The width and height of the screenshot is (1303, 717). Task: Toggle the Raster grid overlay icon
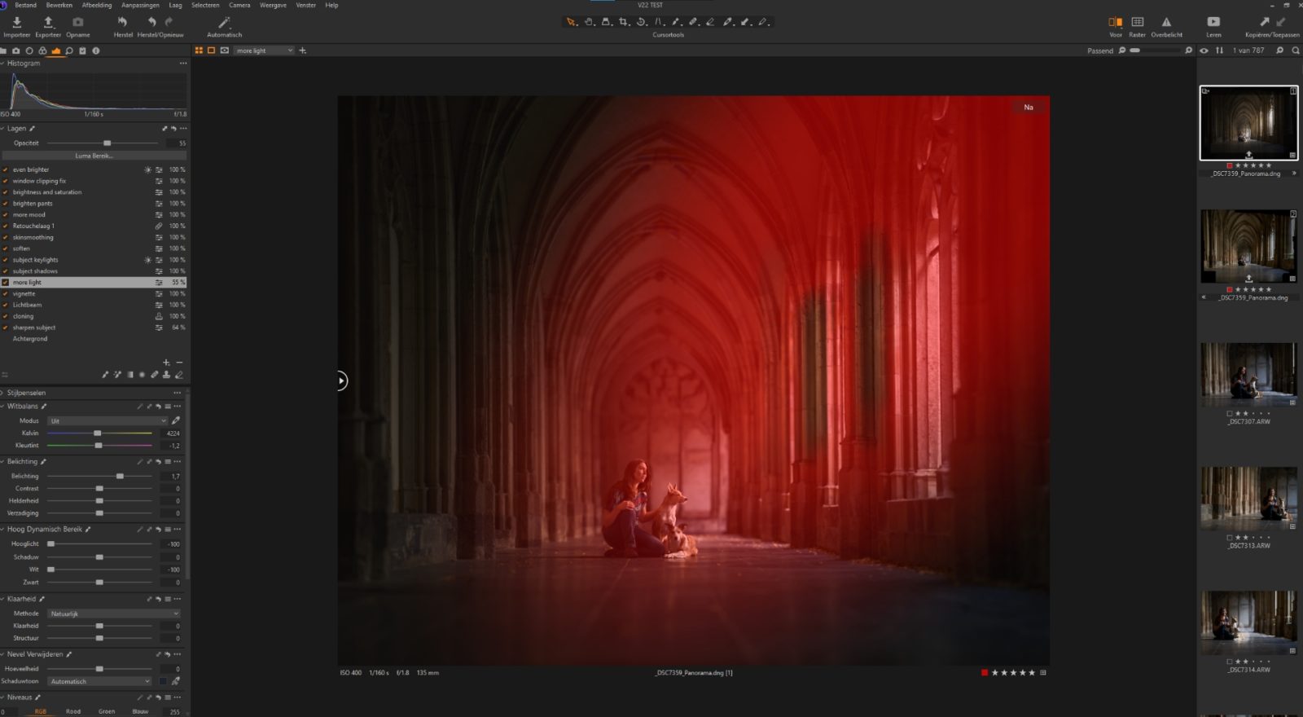[1137, 22]
